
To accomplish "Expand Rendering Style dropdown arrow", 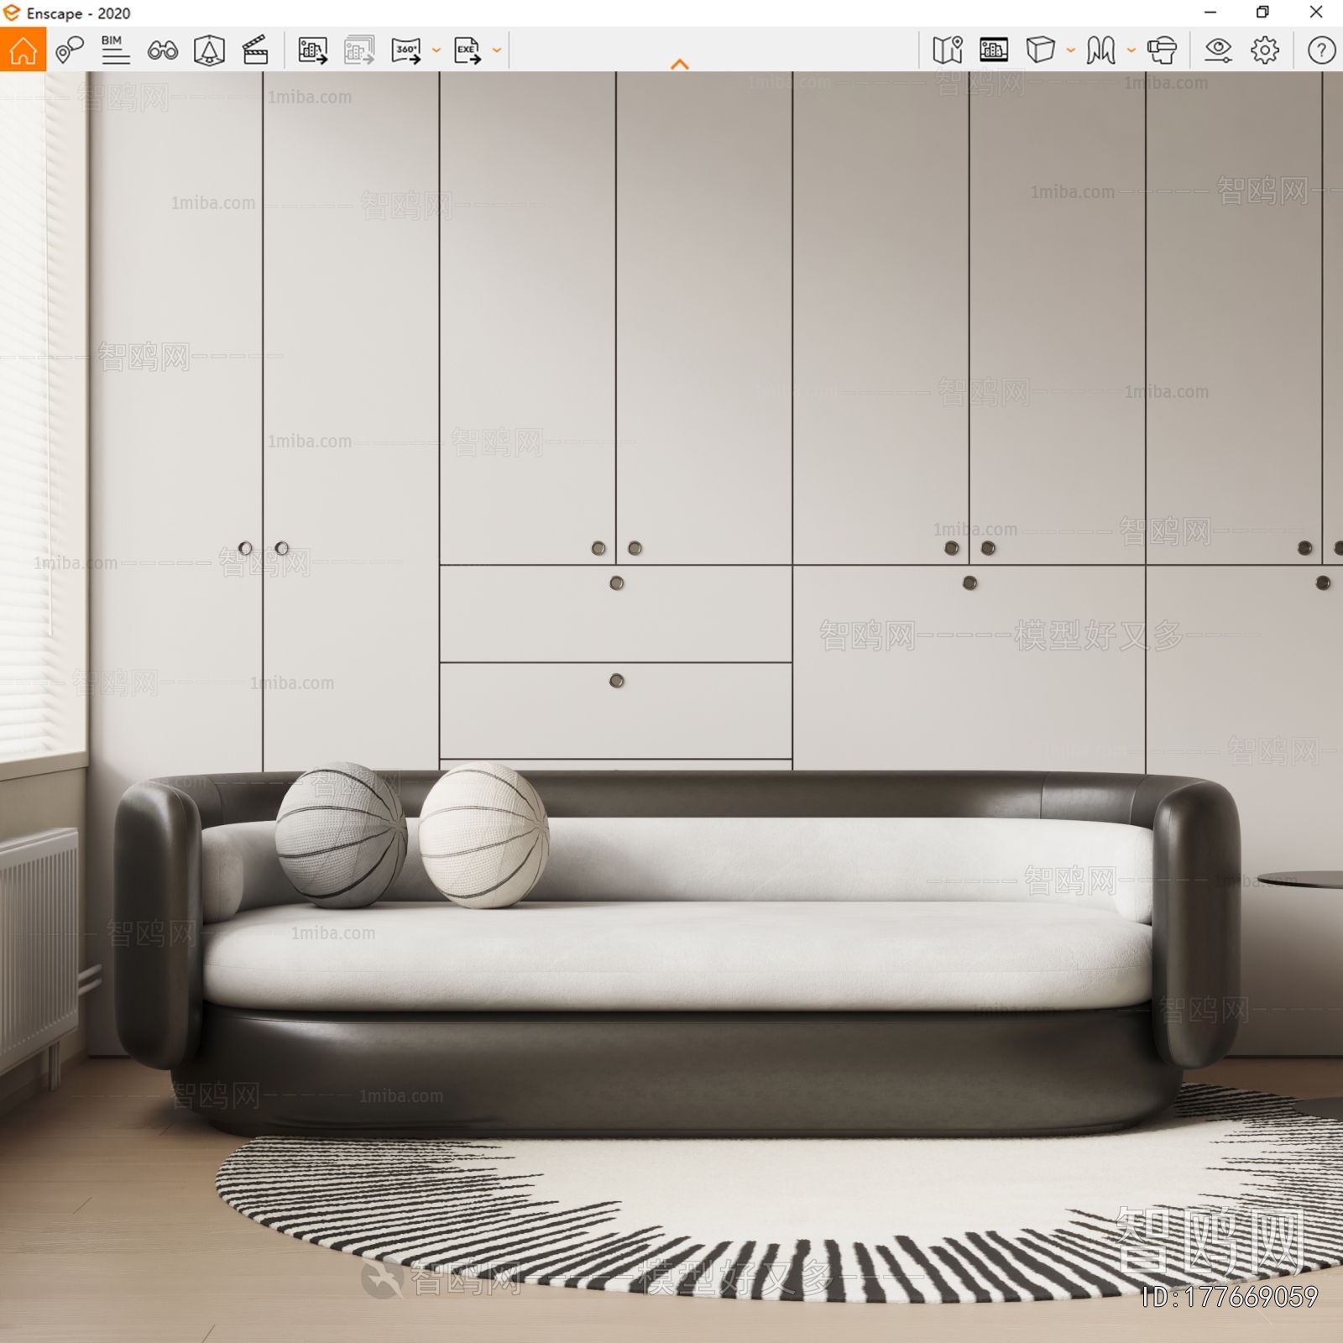I will click(x=1071, y=50).
